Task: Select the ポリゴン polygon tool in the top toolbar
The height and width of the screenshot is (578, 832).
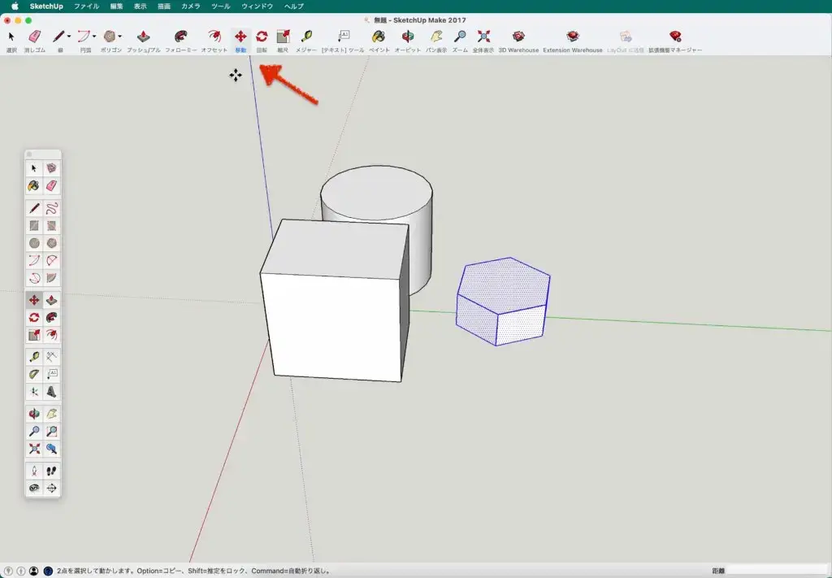Action: (110, 37)
